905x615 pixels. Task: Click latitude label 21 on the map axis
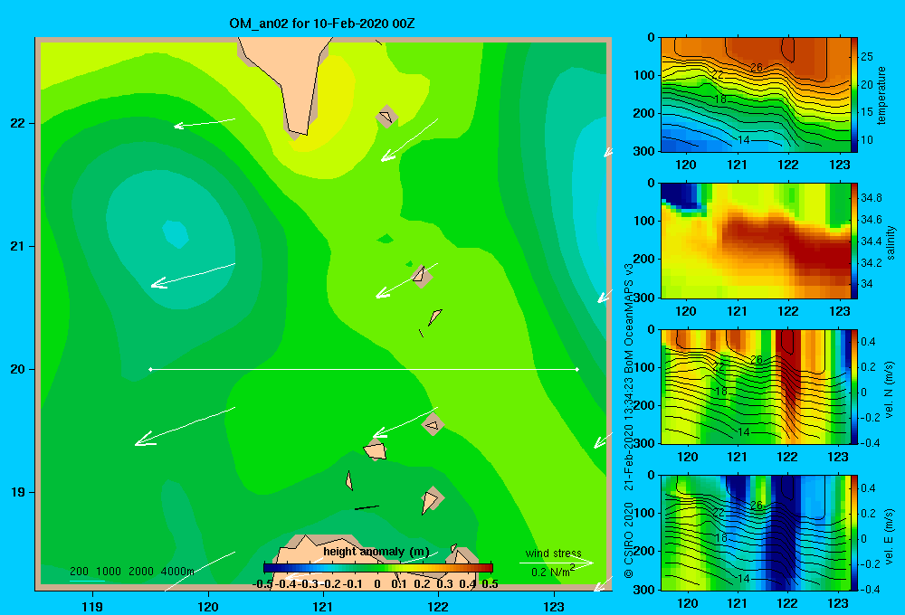click(x=18, y=246)
